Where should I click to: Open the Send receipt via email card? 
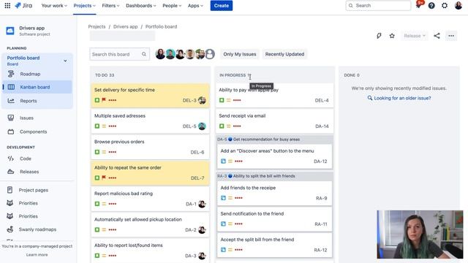(x=274, y=121)
